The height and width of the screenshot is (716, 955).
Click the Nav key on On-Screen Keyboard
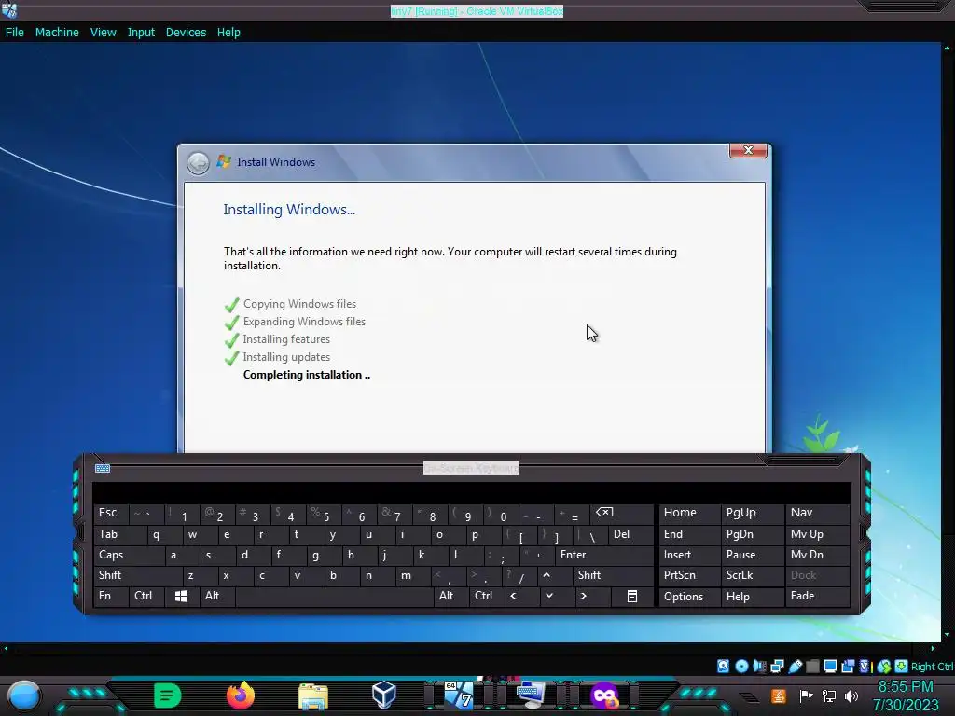817,514
